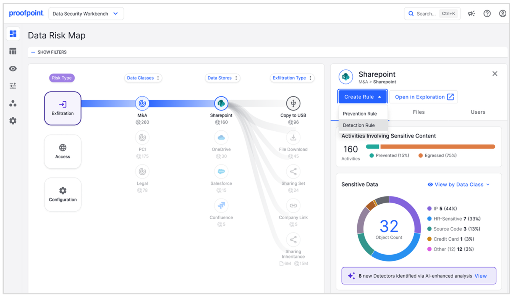Click the dashboard grid icon in sidebar
Viewport: 513px width, 298px height.
[x=13, y=34]
